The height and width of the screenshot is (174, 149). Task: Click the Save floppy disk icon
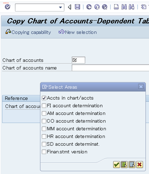(x=77, y=7)
